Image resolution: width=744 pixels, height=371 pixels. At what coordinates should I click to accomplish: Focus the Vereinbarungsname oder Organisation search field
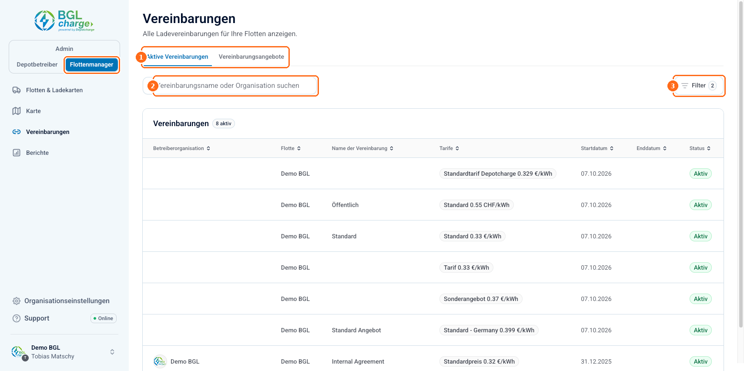point(230,86)
